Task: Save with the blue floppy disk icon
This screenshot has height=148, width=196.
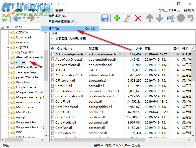Action: [x=105, y=18]
